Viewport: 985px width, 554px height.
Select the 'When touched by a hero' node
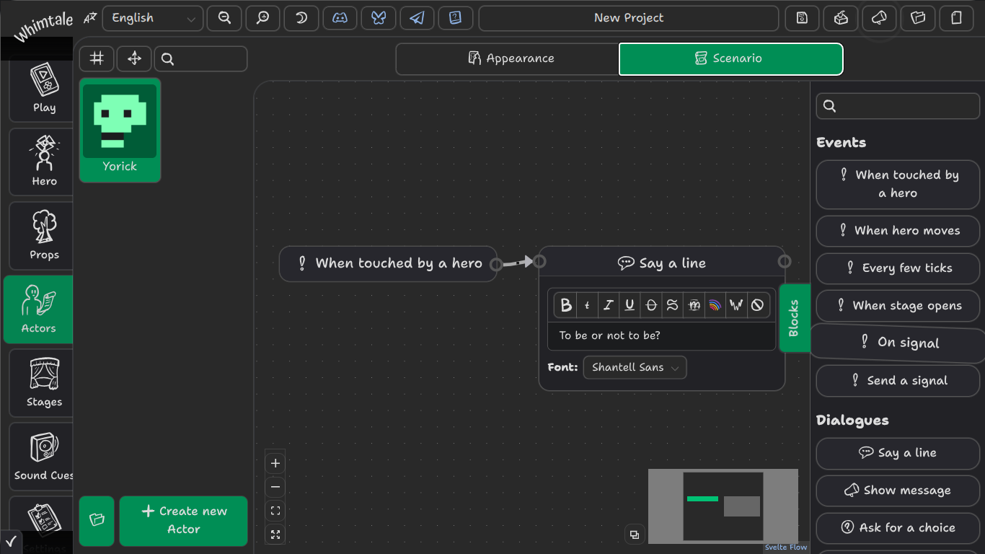[388, 263]
